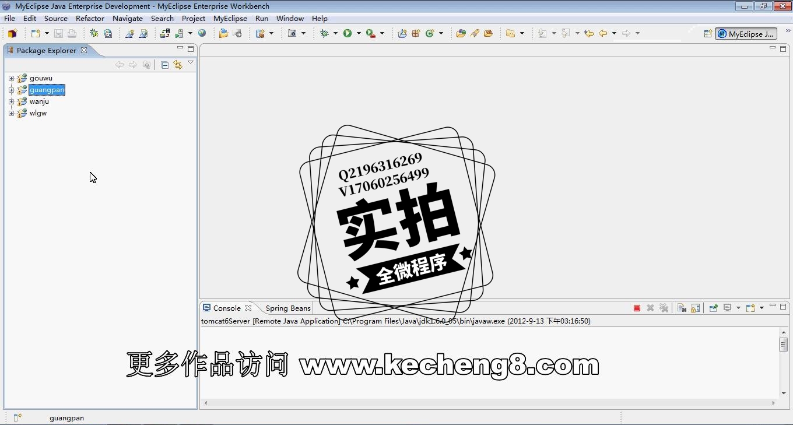Screen dimensions: 793x425
Task: Select the wlgw project
Action: coord(38,113)
